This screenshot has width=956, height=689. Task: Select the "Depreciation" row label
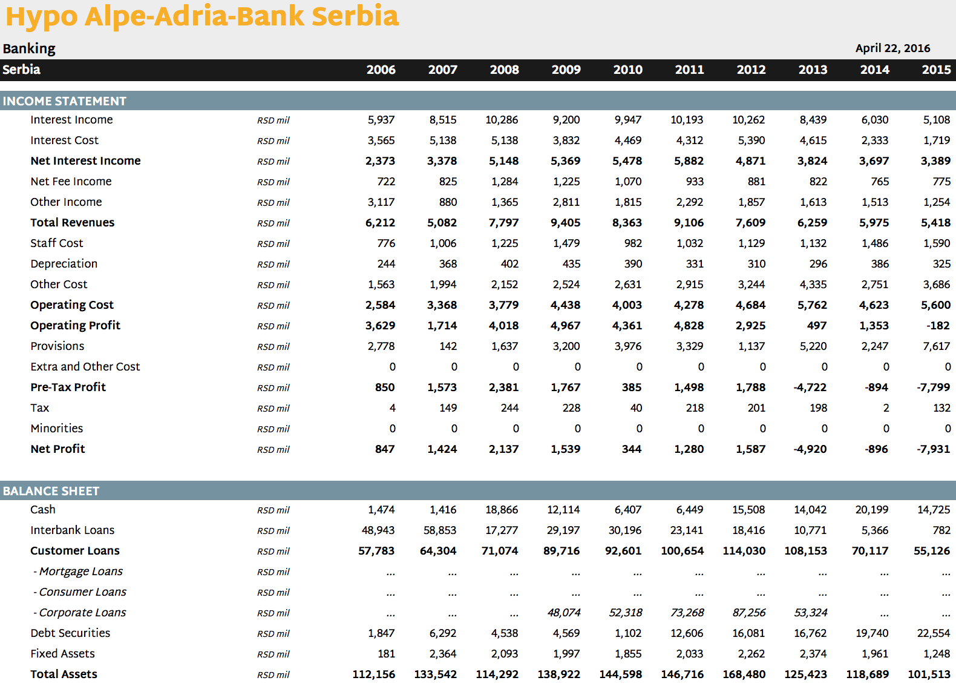[x=64, y=264]
